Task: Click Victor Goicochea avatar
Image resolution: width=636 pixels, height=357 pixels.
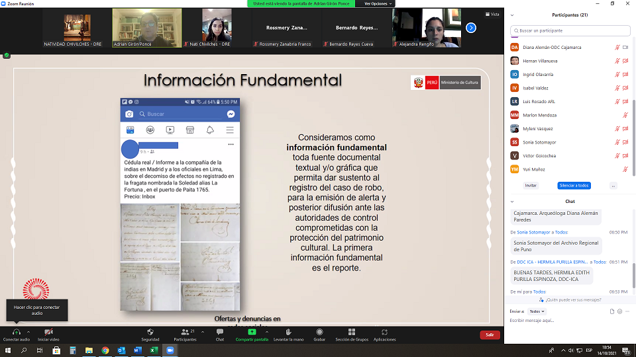Action: coord(514,156)
